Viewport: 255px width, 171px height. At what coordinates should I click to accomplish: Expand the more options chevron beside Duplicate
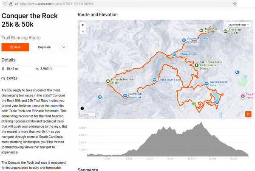64,47
